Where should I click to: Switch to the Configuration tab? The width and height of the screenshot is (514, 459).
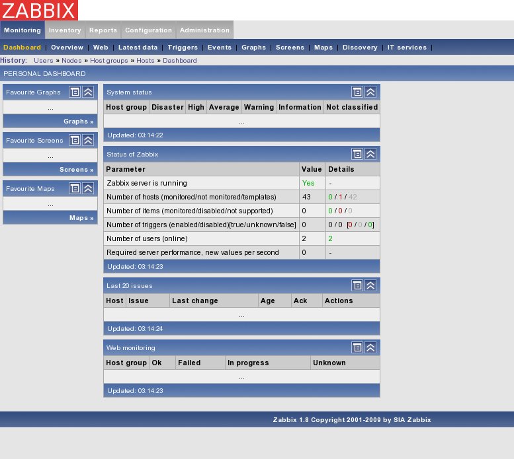pyautogui.click(x=148, y=30)
